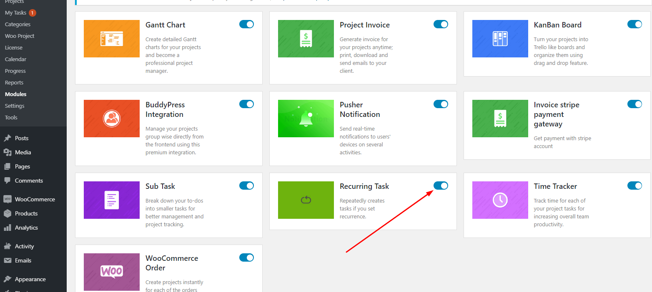Click the Sub Task document icon
The image size is (652, 292).
[x=111, y=200]
